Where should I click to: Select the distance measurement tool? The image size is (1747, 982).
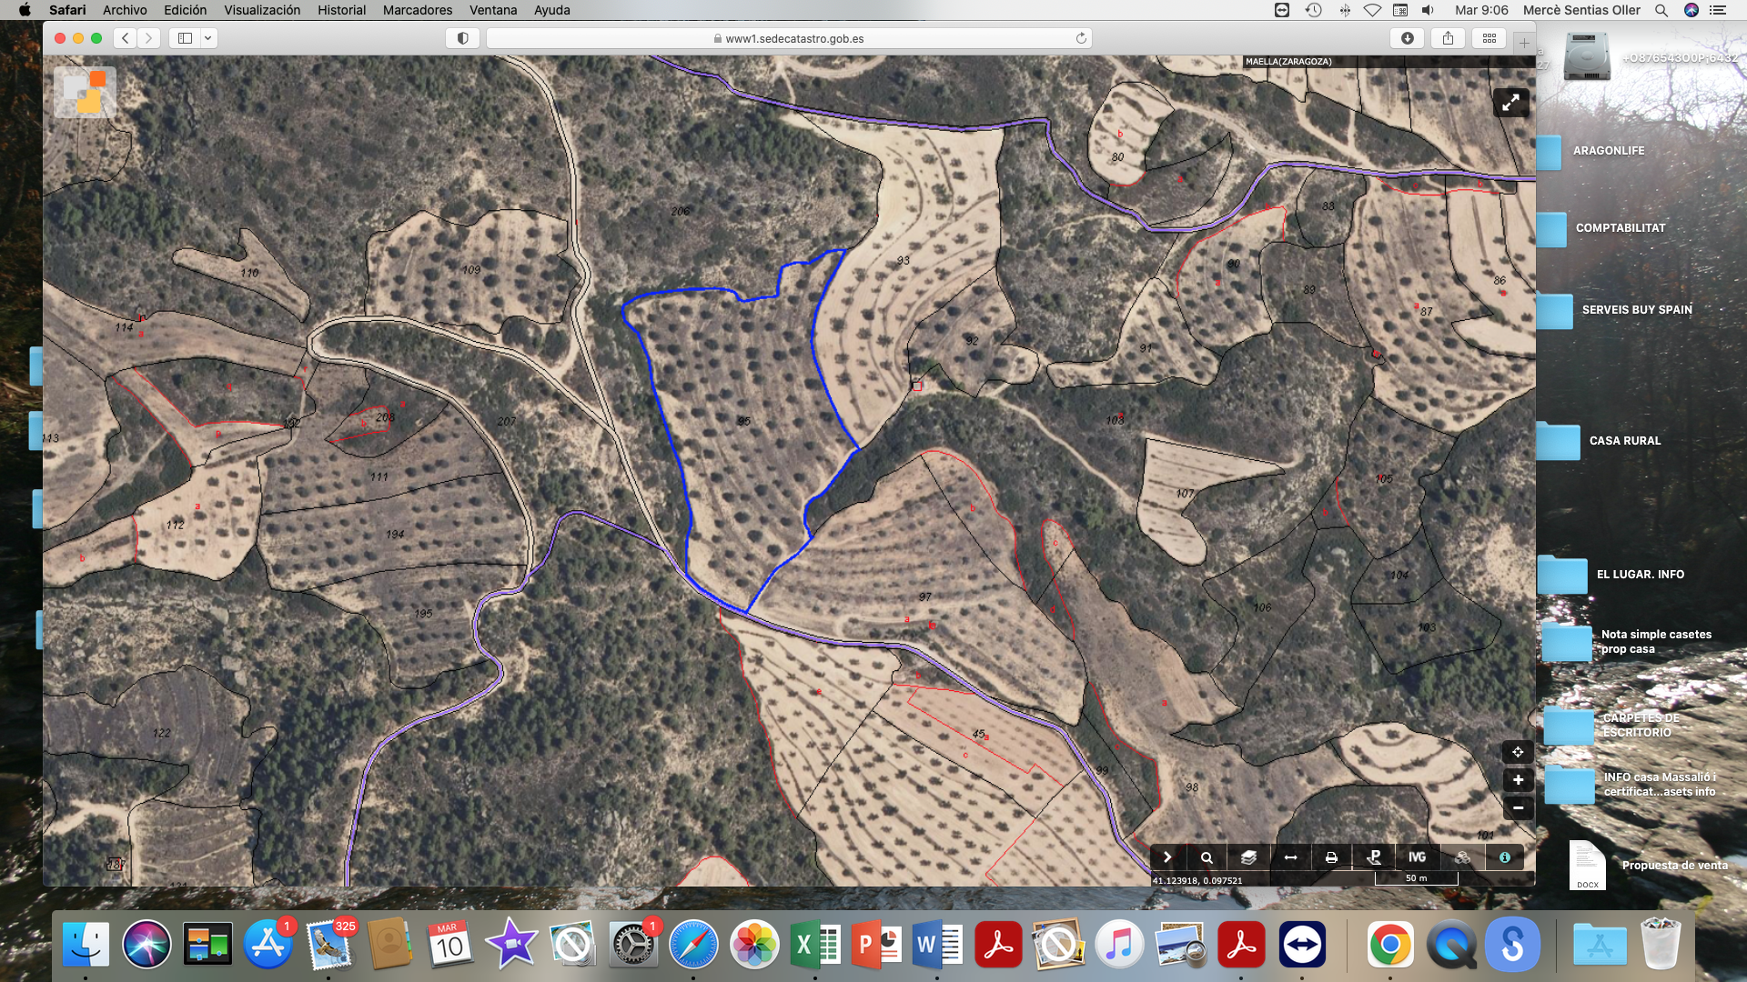(1290, 857)
